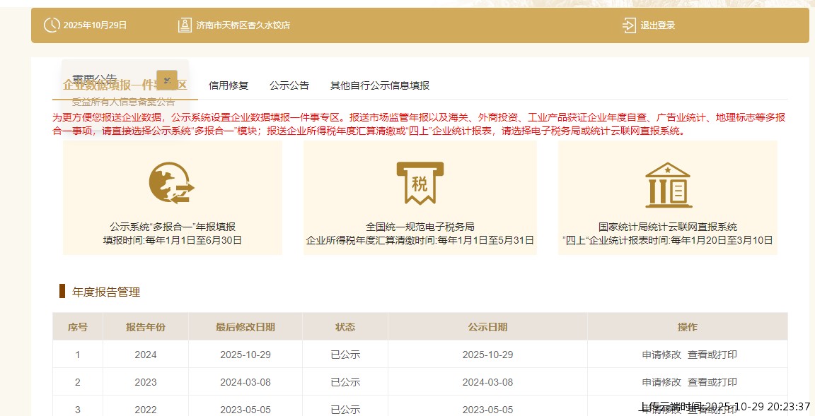The width and height of the screenshot is (815, 416).
Task: Collapse the 重要公告 notice with the chevron button
Action: coord(167,81)
